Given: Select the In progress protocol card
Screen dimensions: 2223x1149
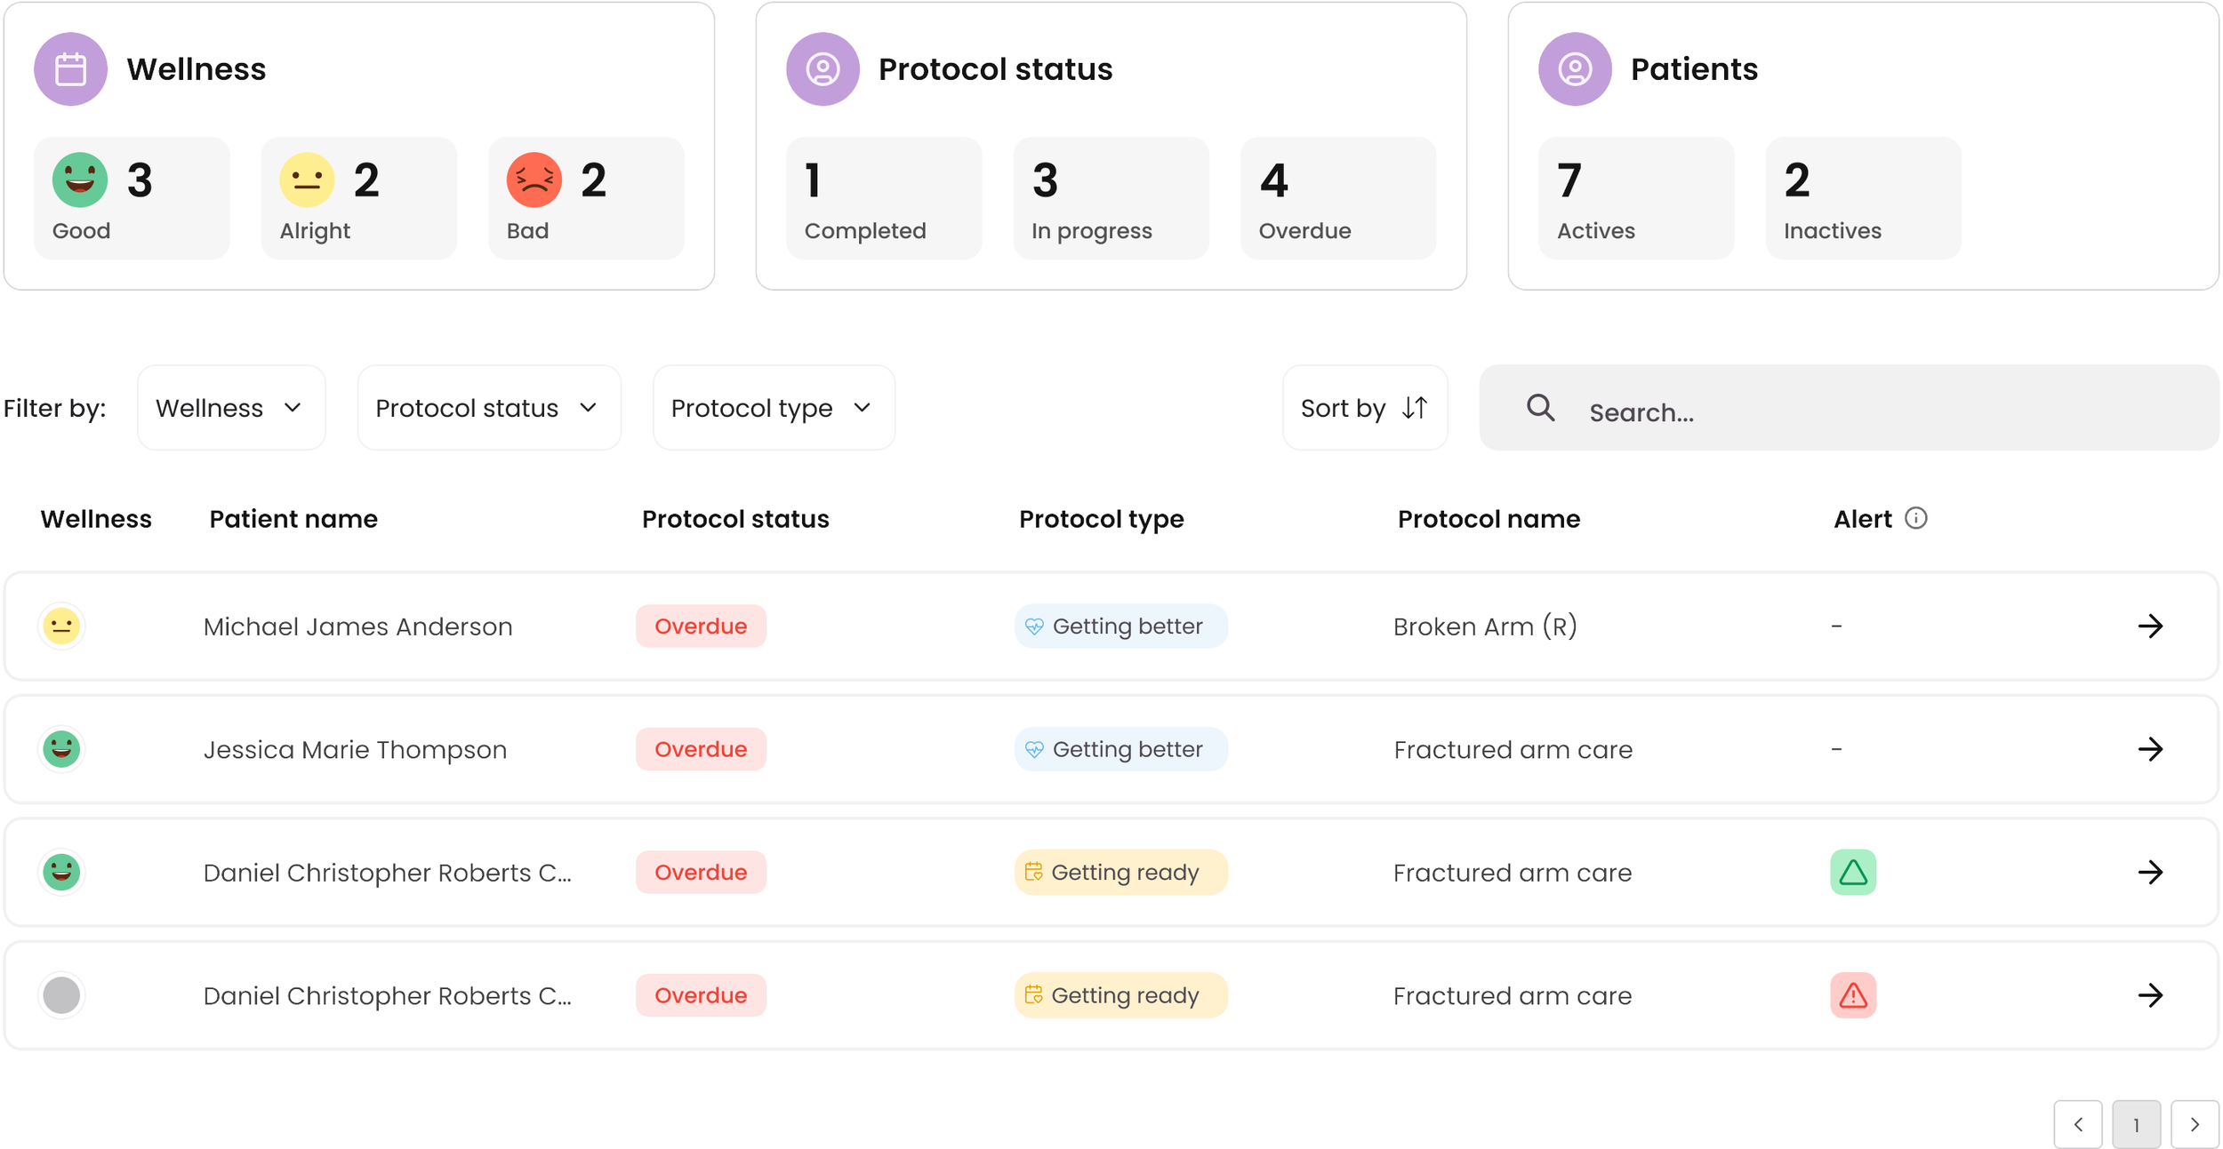Looking at the screenshot, I should [x=1111, y=198].
